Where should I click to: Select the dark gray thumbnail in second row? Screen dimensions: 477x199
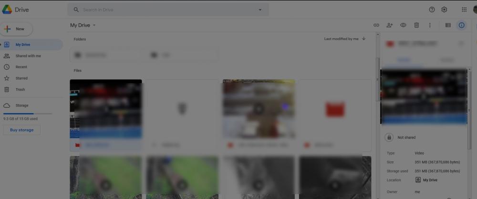[x=335, y=178]
